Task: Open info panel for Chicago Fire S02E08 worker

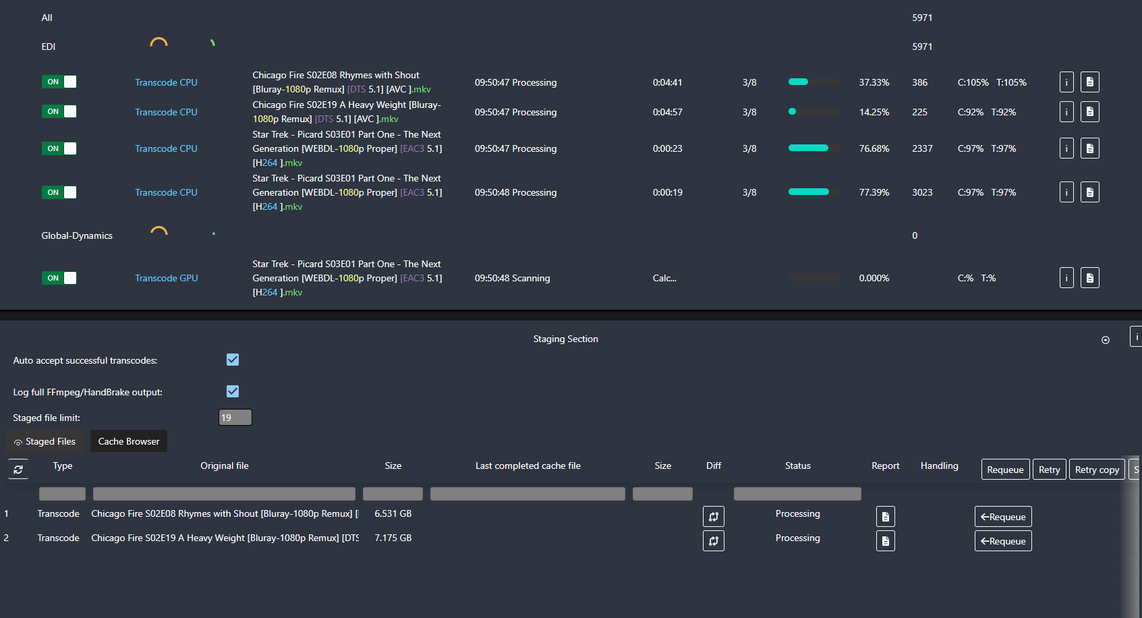Action: coord(1066,82)
